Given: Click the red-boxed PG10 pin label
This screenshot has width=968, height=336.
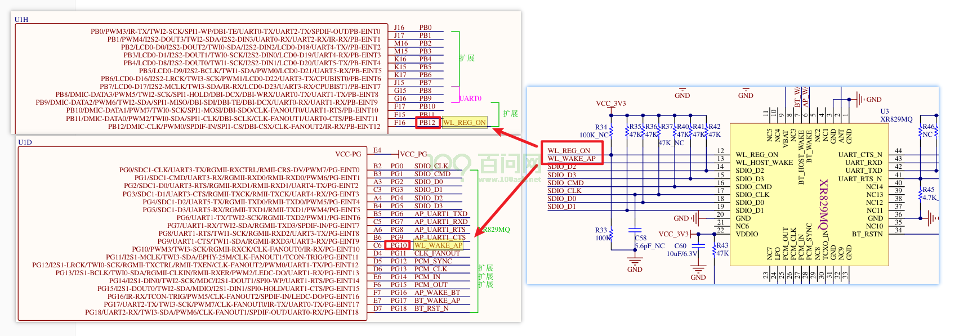Looking at the screenshot, I should [x=398, y=245].
